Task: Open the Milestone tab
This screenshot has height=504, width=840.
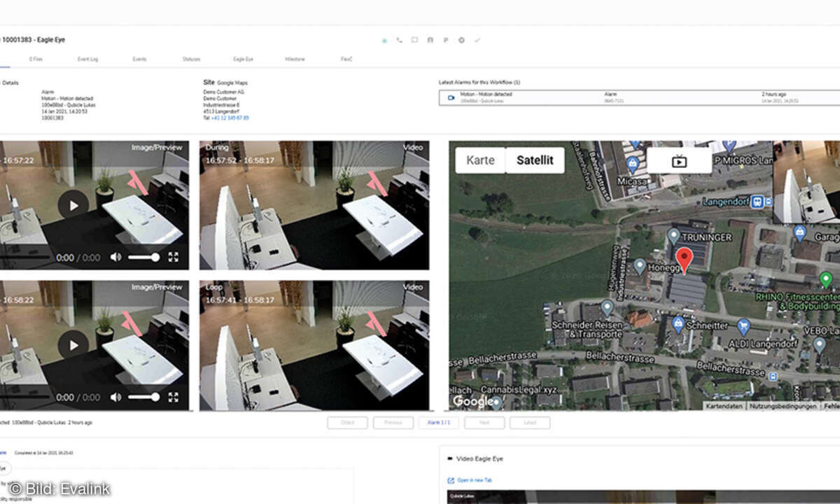Action: 295,59
